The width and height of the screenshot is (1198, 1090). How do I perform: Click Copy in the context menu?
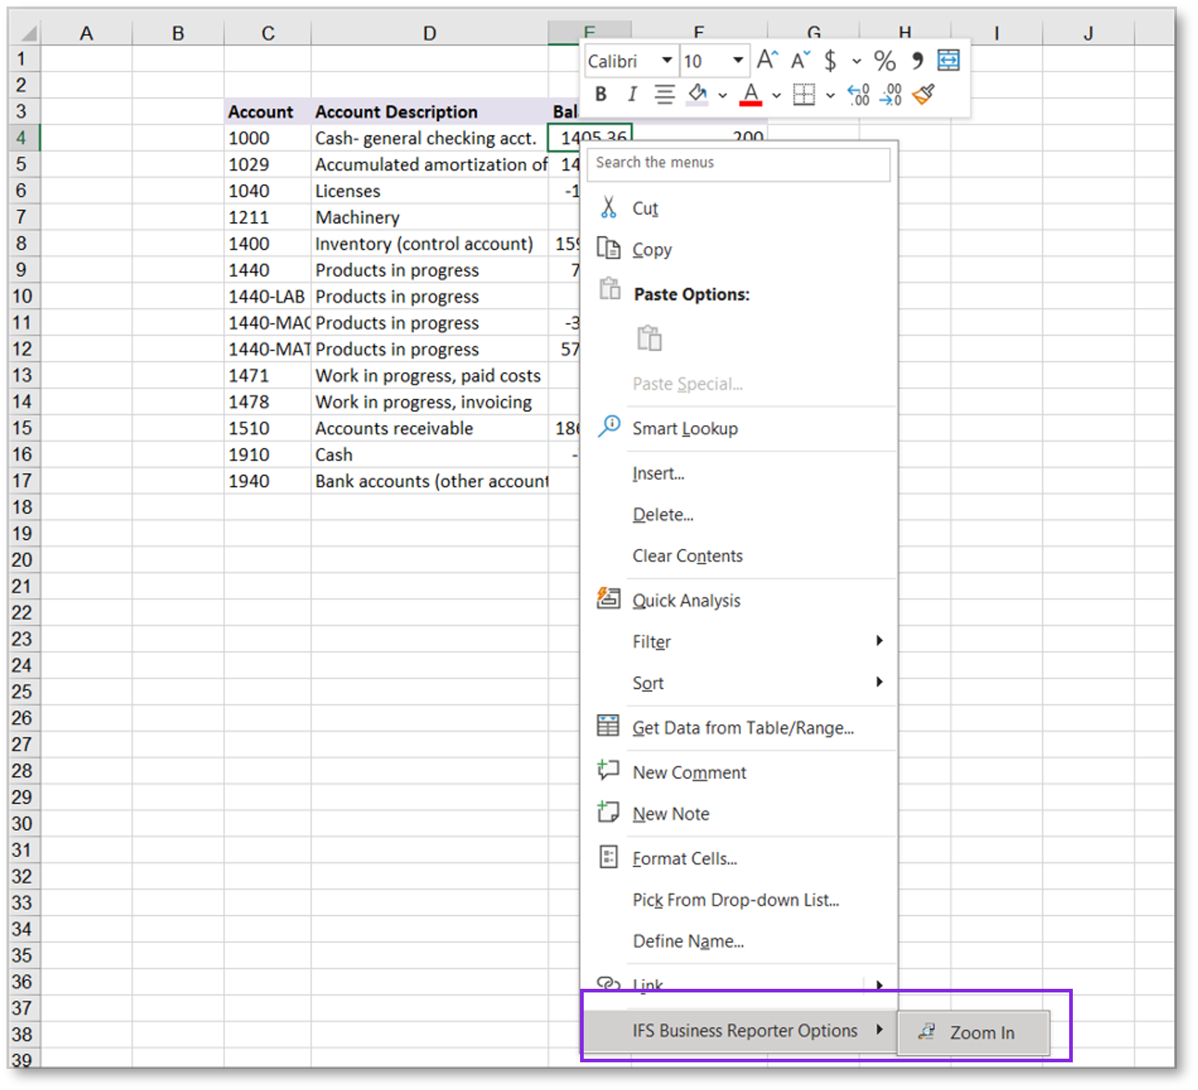pyautogui.click(x=651, y=250)
